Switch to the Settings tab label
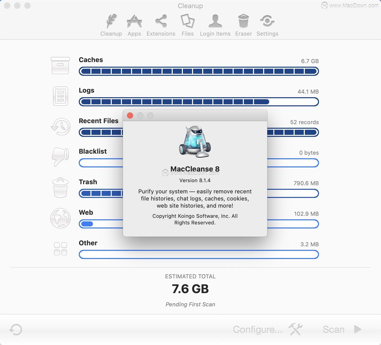This screenshot has height=345, width=381. 267,34
